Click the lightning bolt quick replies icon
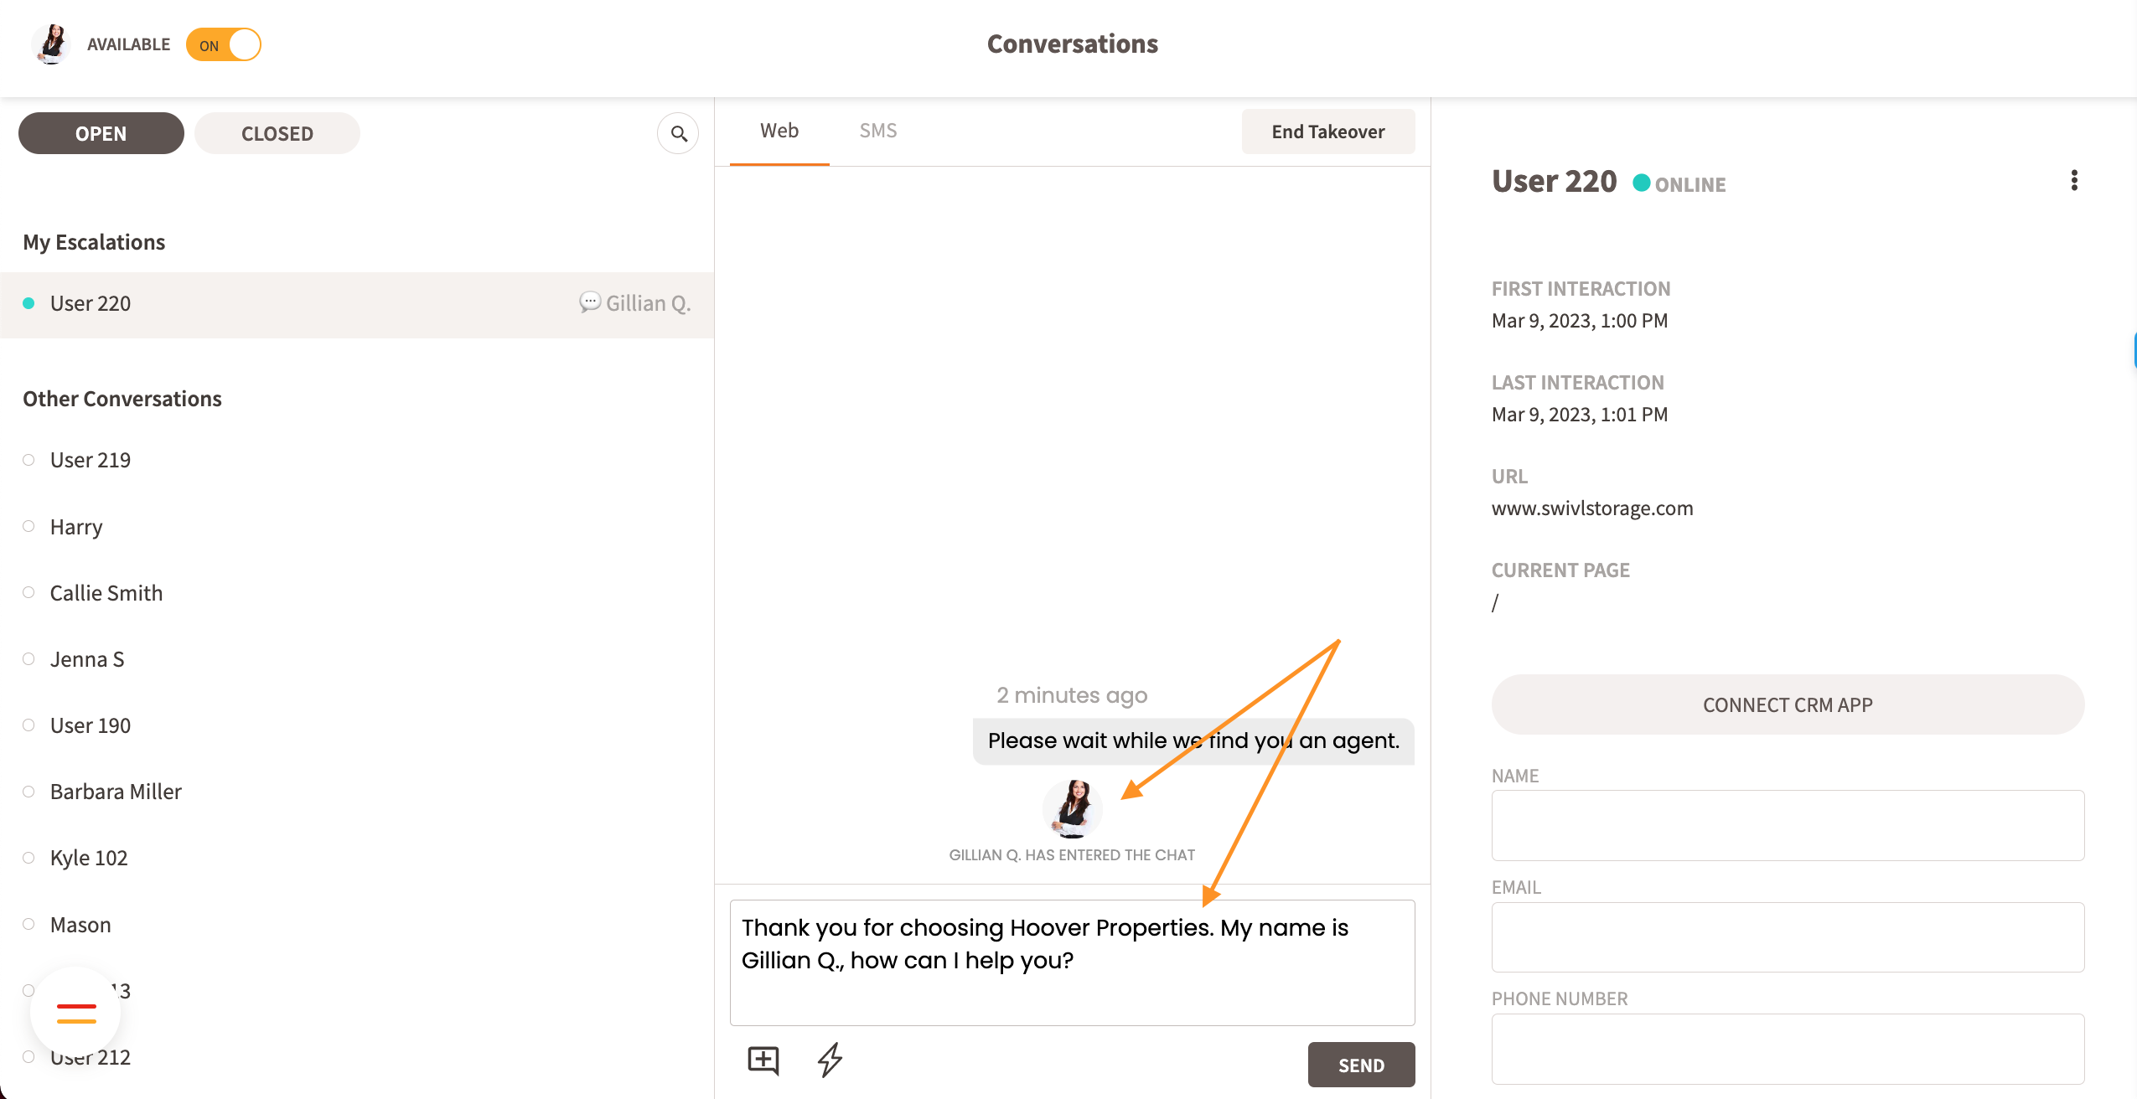 coord(830,1060)
